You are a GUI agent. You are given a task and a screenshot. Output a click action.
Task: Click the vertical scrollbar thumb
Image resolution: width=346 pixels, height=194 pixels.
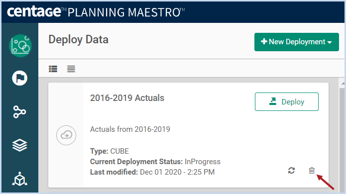coord(342,139)
